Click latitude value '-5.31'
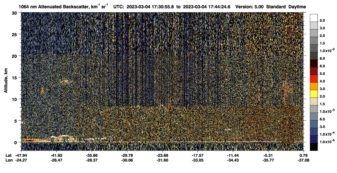 [x=268, y=155]
